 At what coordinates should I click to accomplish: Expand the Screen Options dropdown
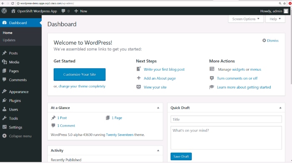pos(246,19)
